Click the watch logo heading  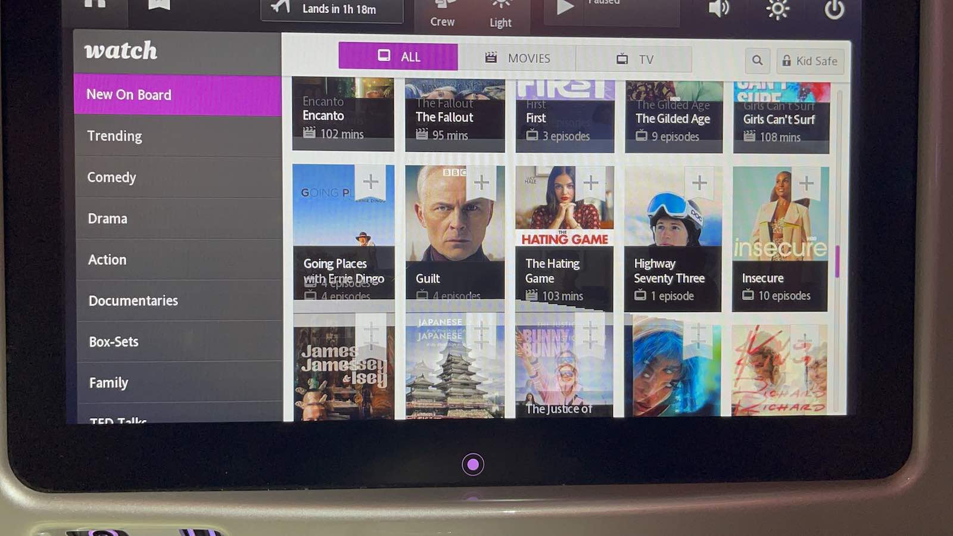tap(120, 51)
